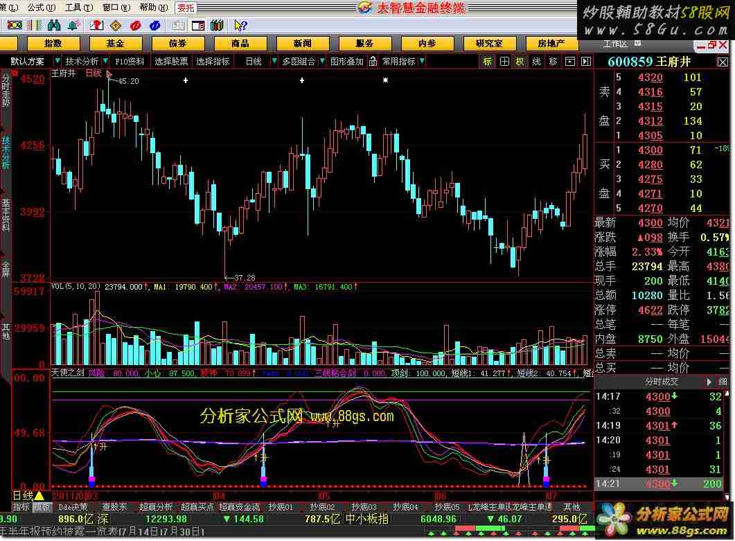Viewport: 735px width, 541px height.
Task: Select the 基金 category button
Action: click(x=115, y=44)
